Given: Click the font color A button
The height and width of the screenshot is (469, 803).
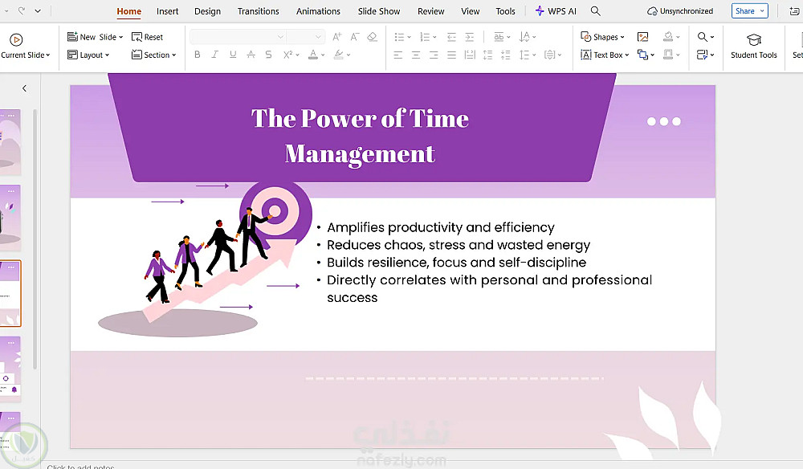Looking at the screenshot, I should point(313,55).
